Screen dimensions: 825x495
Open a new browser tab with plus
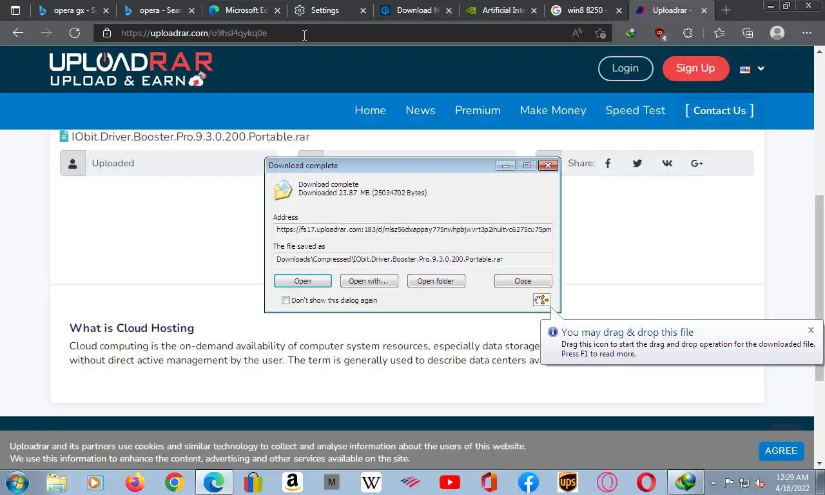click(x=726, y=10)
